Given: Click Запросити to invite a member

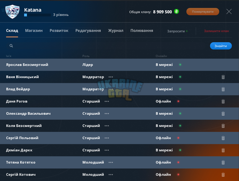Looking at the screenshot, I should tap(178, 31).
